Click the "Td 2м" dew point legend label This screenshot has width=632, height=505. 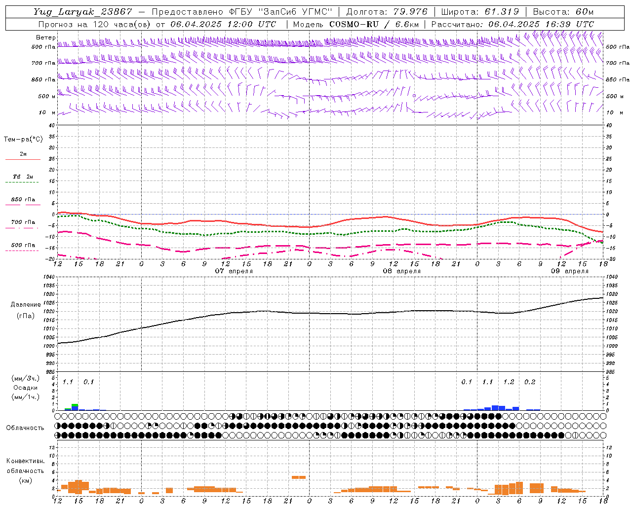[x=23, y=177]
